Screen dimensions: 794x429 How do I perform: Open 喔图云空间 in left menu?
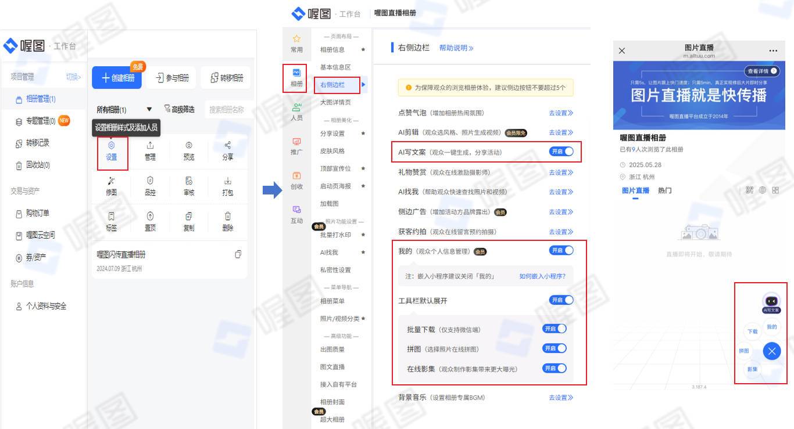(x=40, y=235)
